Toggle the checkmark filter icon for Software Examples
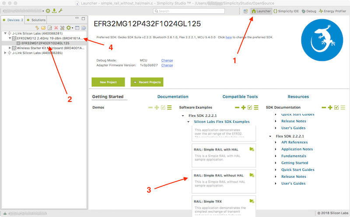The width and height of the screenshot is (350, 217). pyautogui.click(x=250, y=108)
